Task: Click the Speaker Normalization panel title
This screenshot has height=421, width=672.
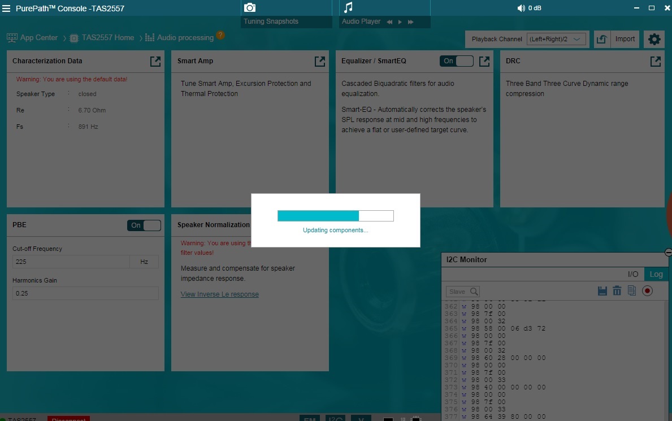Action: click(x=214, y=225)
